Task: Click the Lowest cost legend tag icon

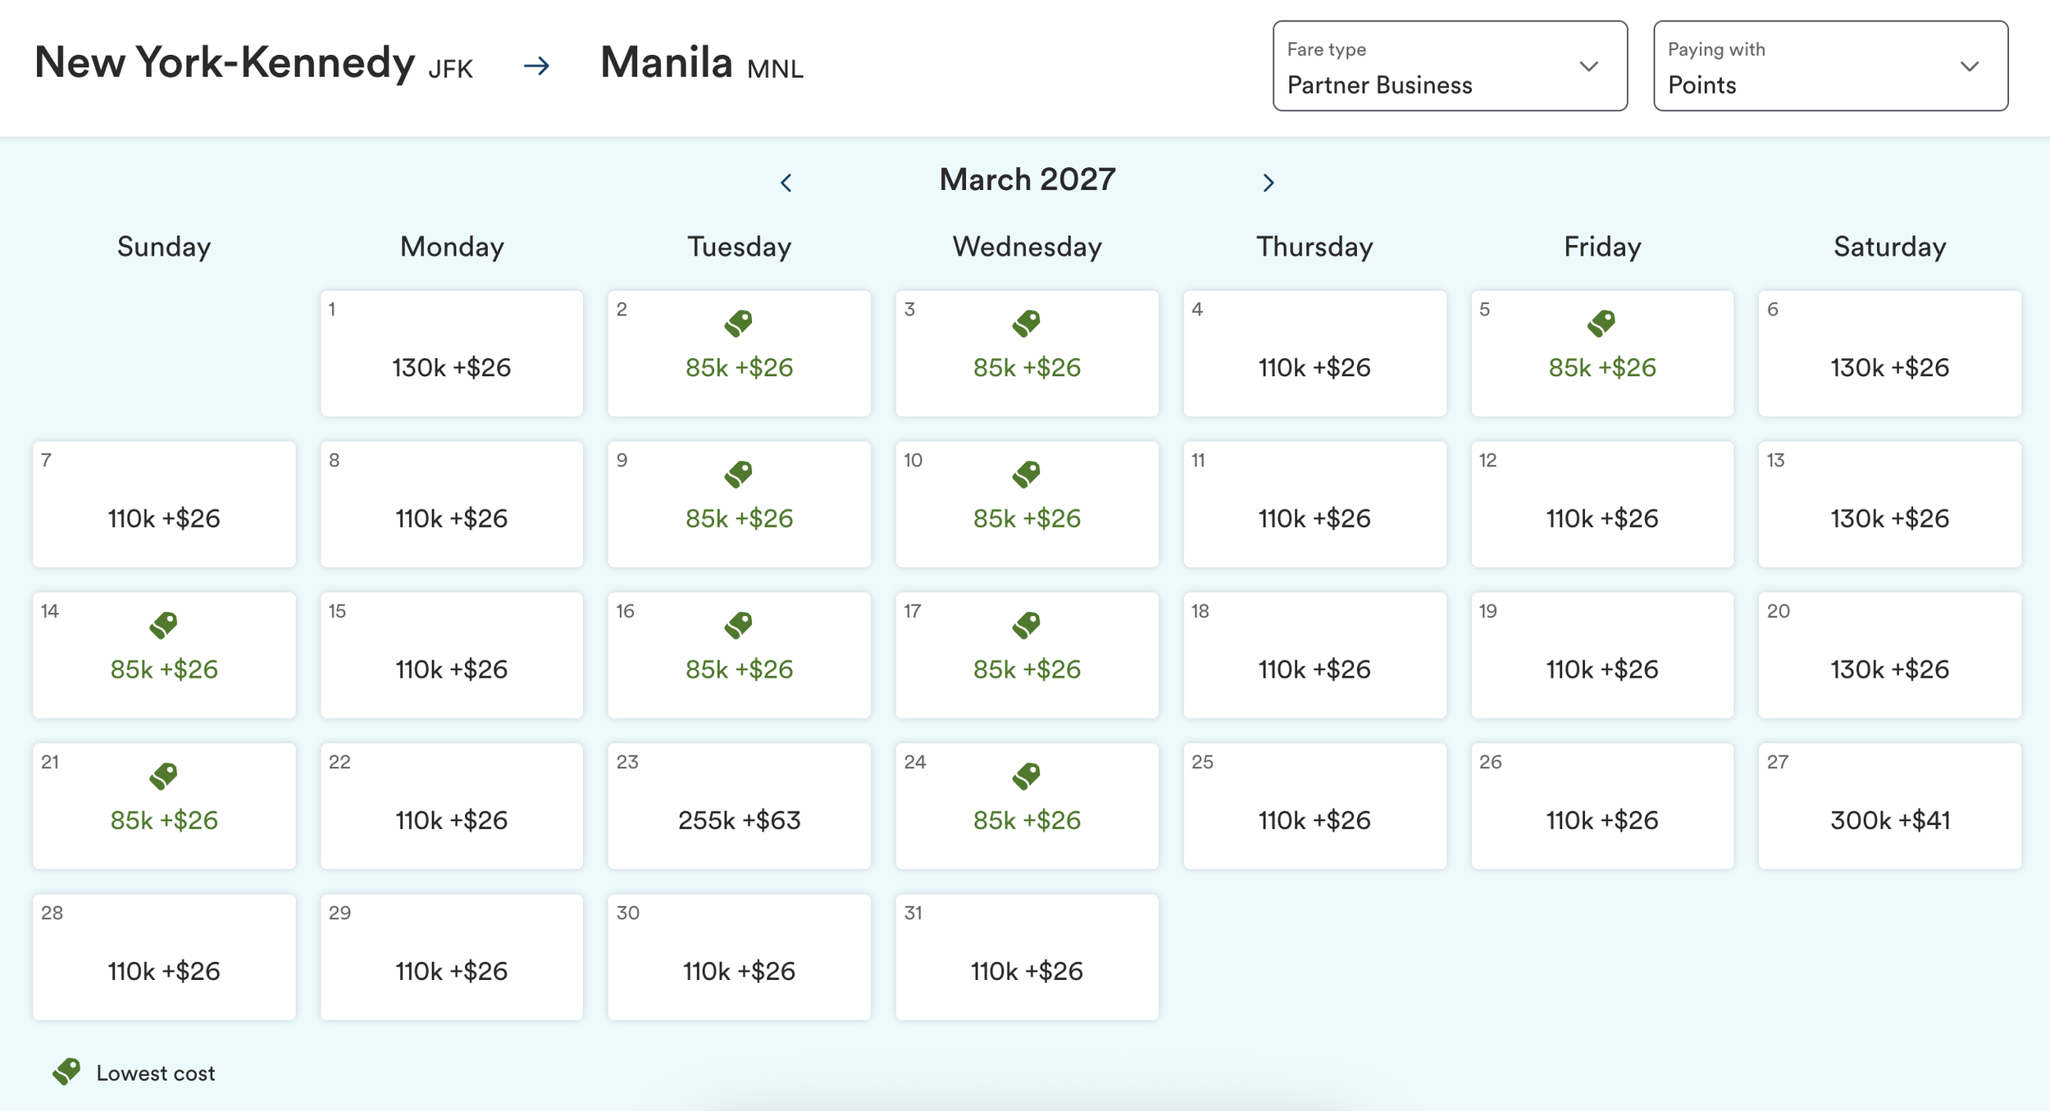Action: tap(67, 1072)
